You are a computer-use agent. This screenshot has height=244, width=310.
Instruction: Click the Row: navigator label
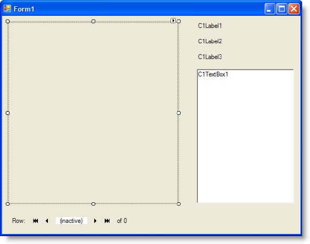[18, 221]
